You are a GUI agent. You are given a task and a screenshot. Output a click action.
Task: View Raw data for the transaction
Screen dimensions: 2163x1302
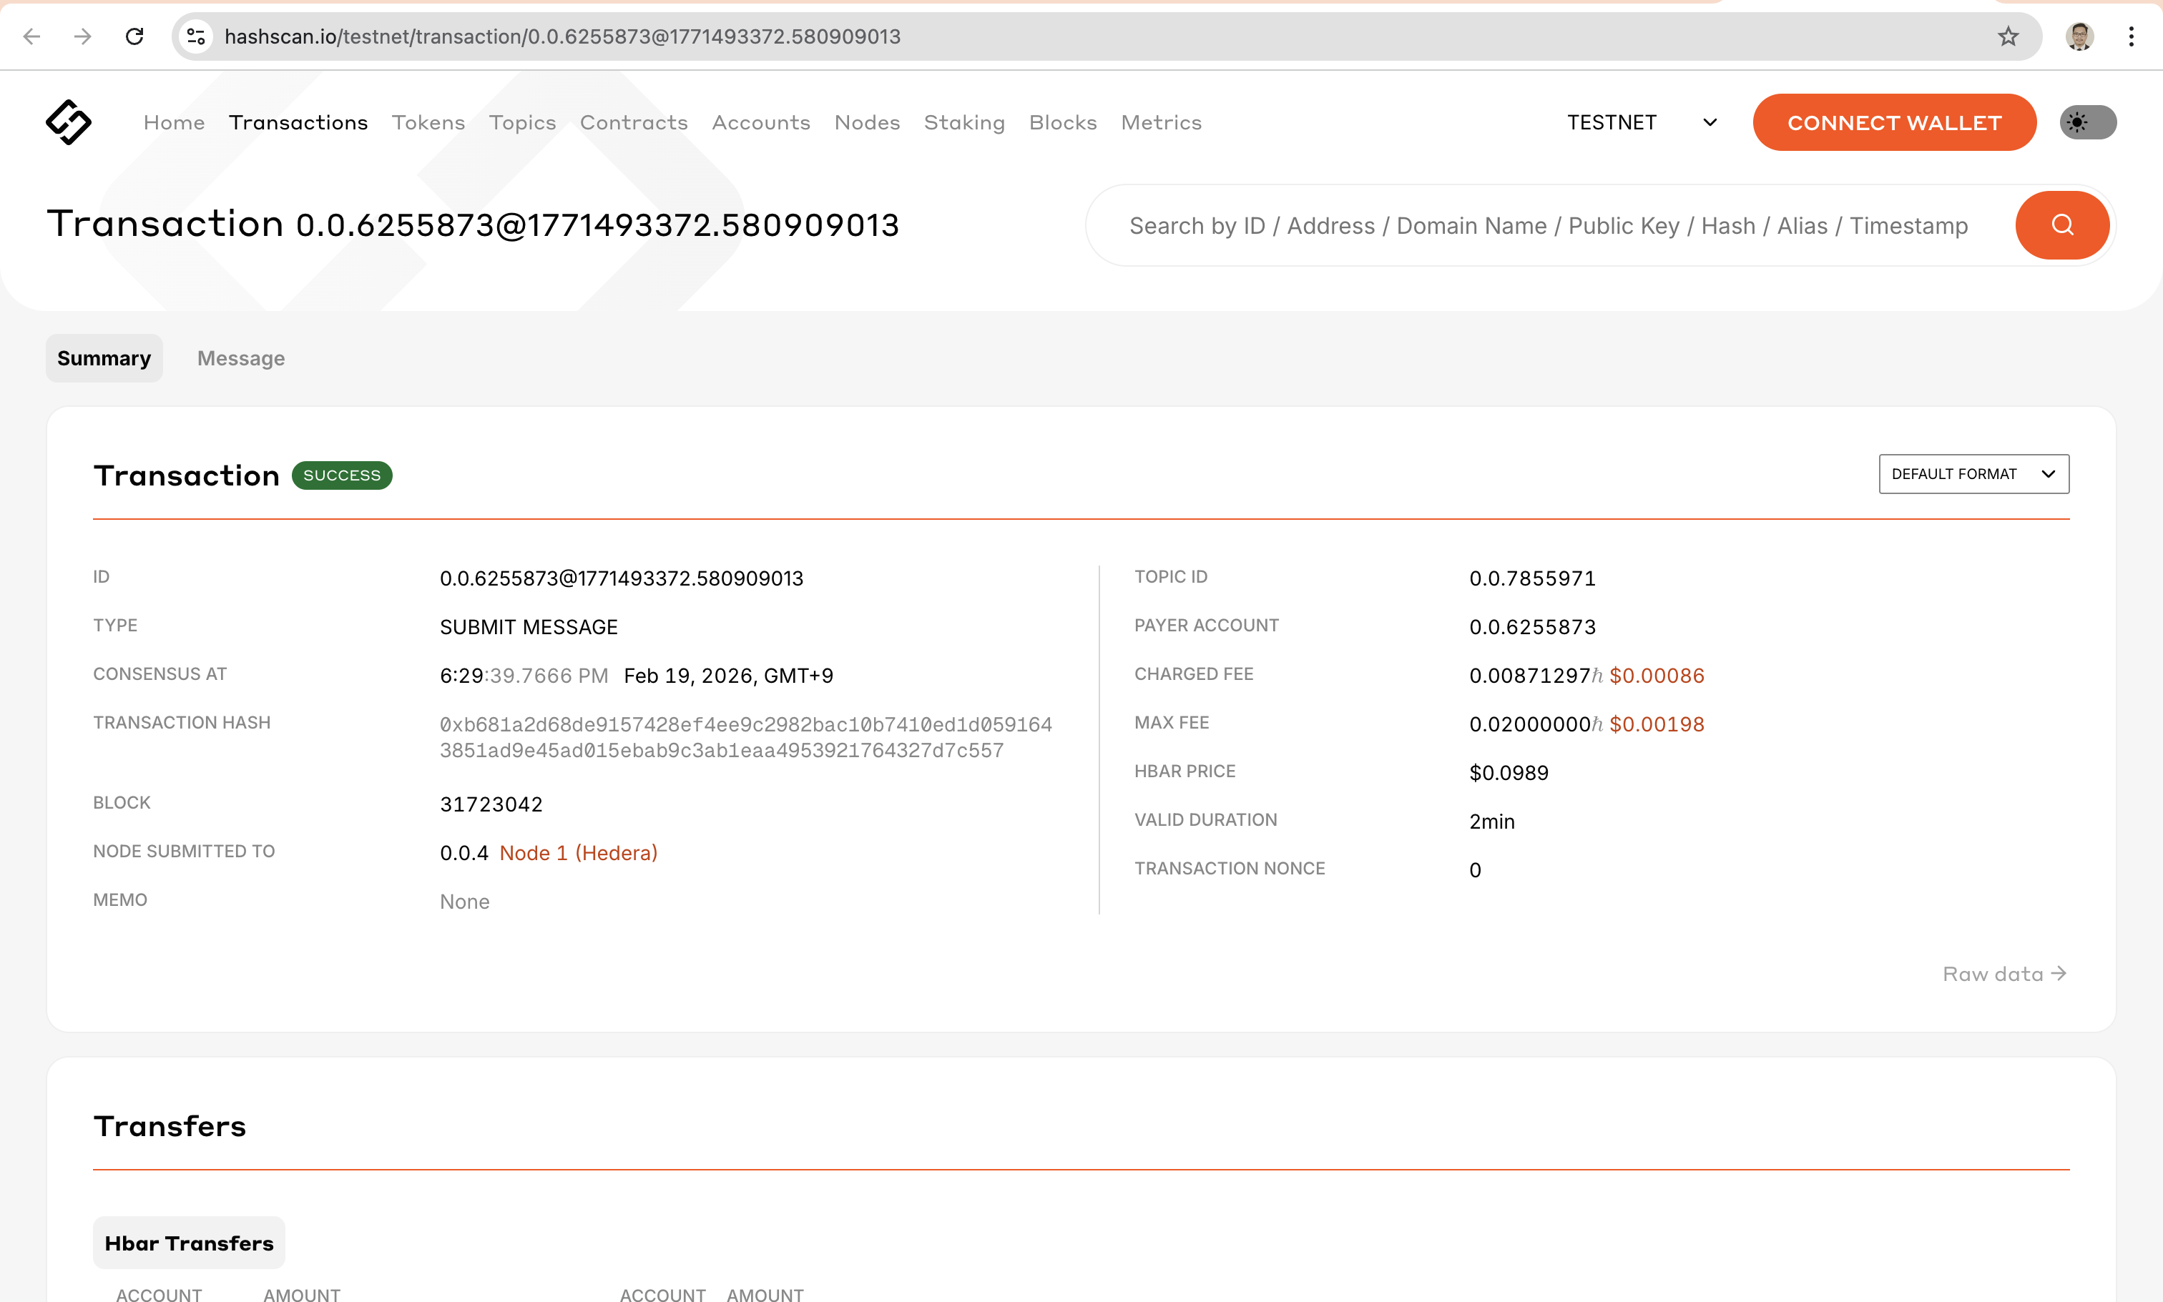(2003, 973)
